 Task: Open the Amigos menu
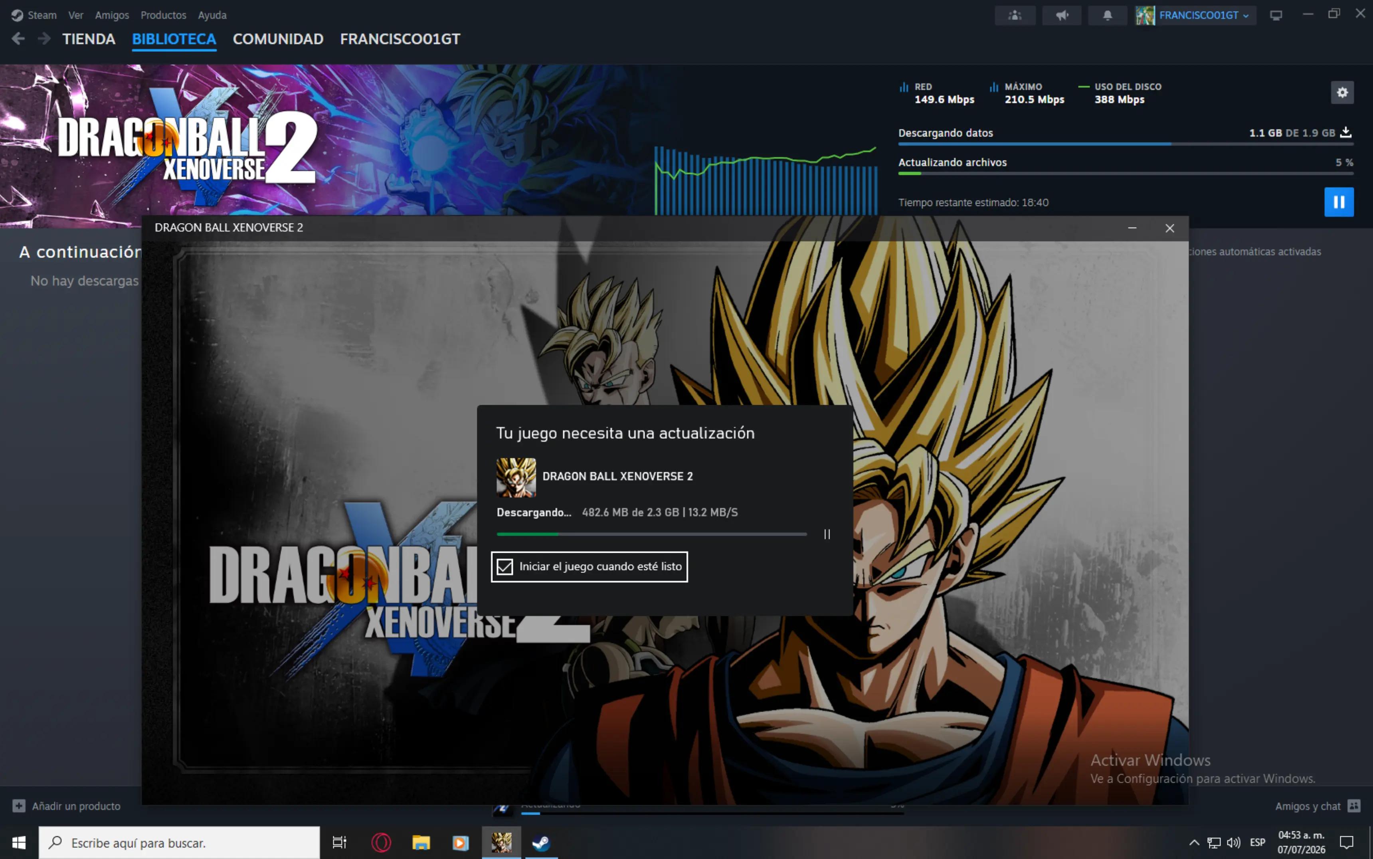coord(112,15)
